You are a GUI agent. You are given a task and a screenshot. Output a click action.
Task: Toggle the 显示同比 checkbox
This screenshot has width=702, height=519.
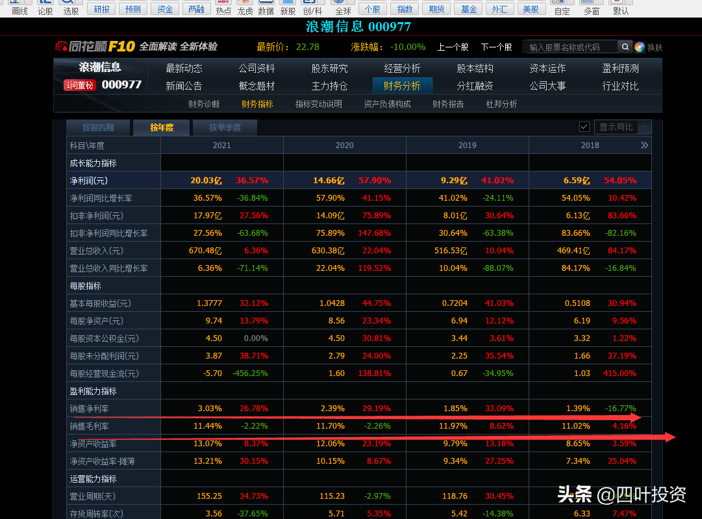click(584, 127)
